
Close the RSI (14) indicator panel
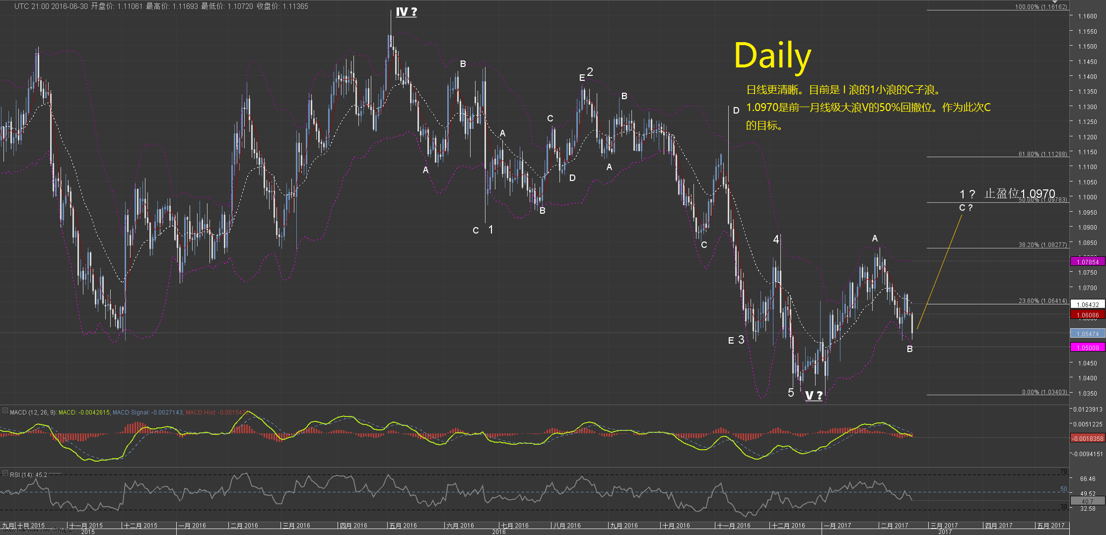(x=5, y=473)
